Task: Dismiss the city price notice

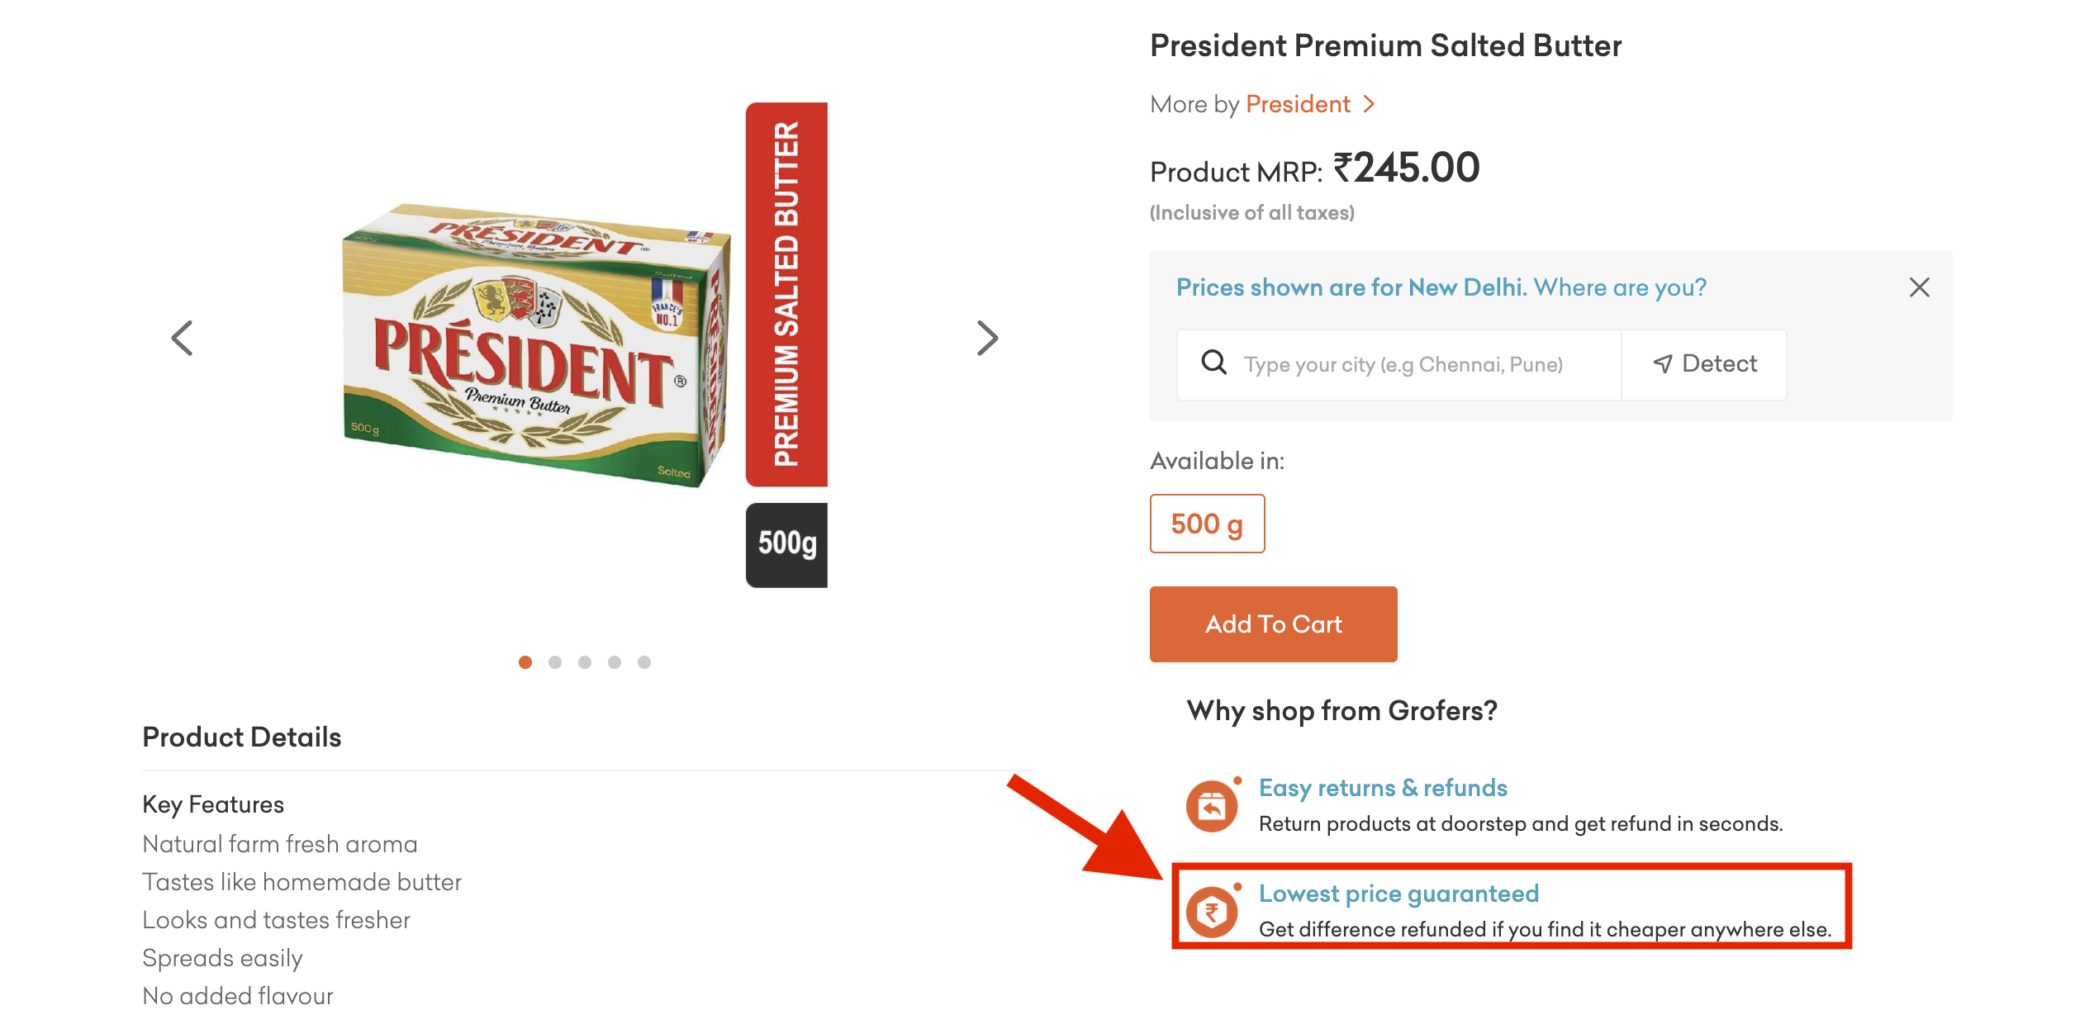Action: (1919, 287)
